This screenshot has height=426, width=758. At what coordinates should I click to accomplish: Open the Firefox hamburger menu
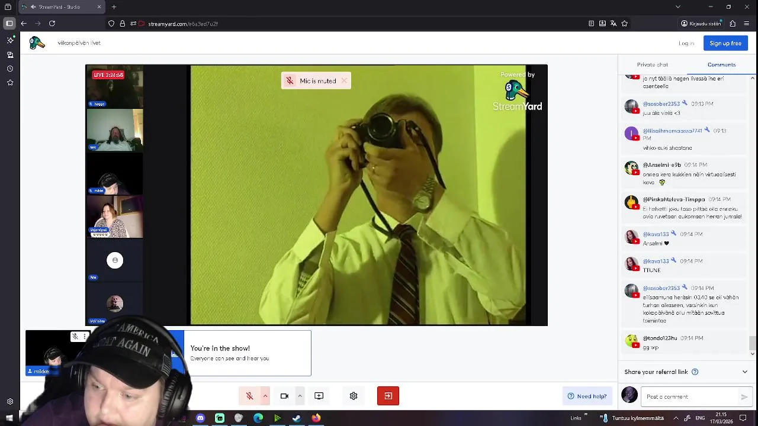746,24
